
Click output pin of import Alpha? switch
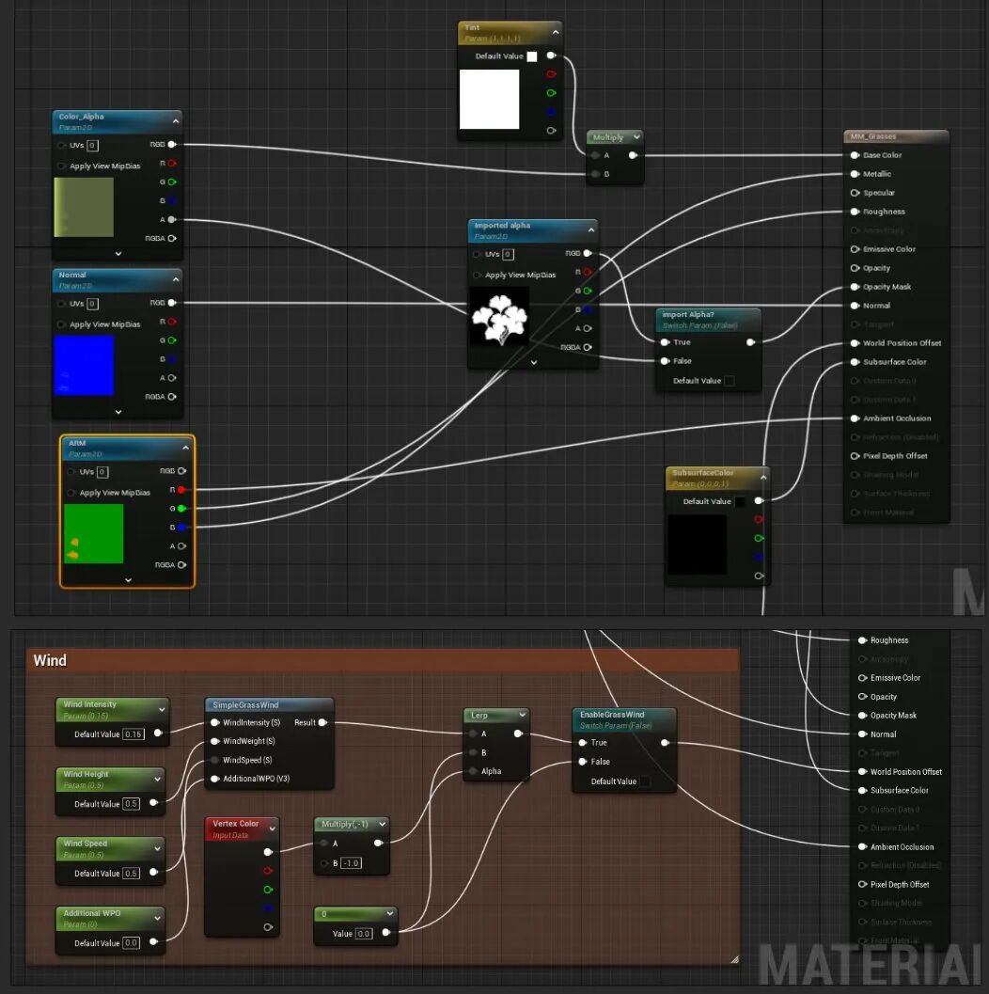(751, 342)
